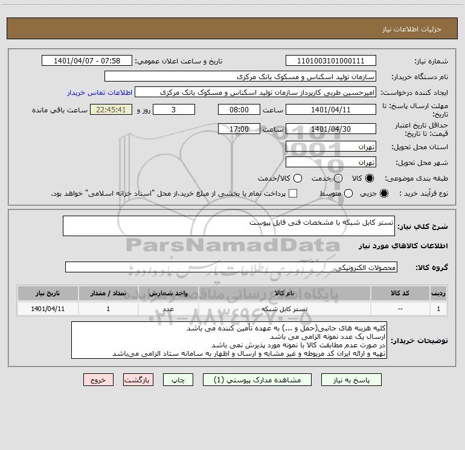465x450 pixels.
Task: Click the need date cell 1401/04/11 in table
Action: pos(48,309)
